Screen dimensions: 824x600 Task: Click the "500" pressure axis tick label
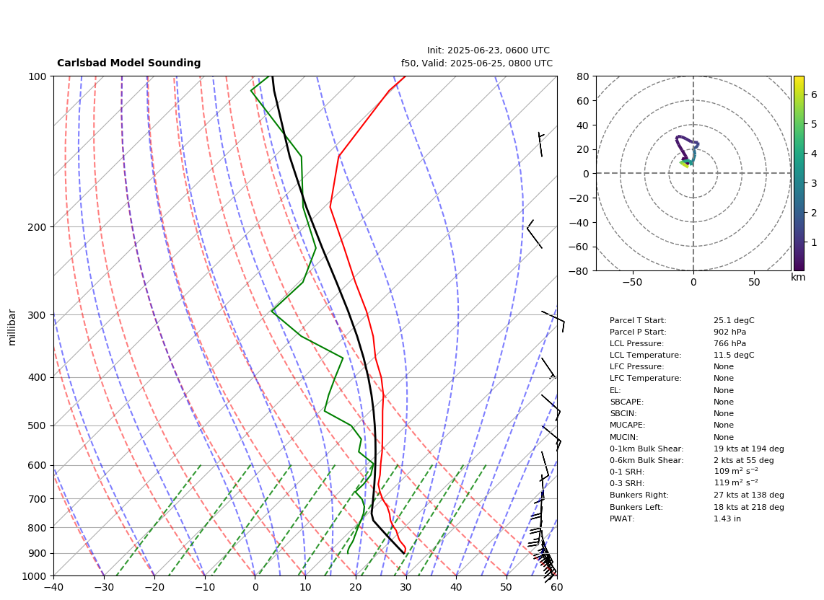pos(38,425)
